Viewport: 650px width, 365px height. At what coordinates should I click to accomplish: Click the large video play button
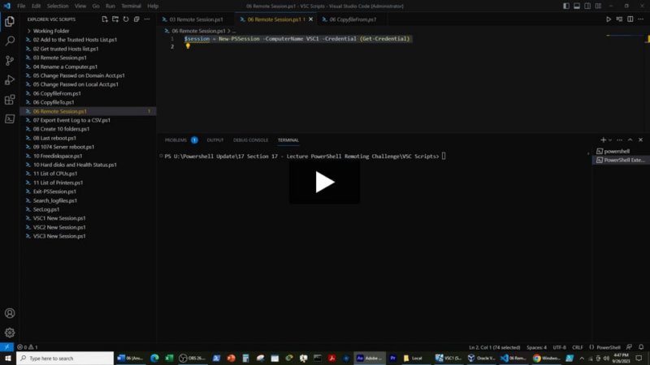[x=324, y=182]
